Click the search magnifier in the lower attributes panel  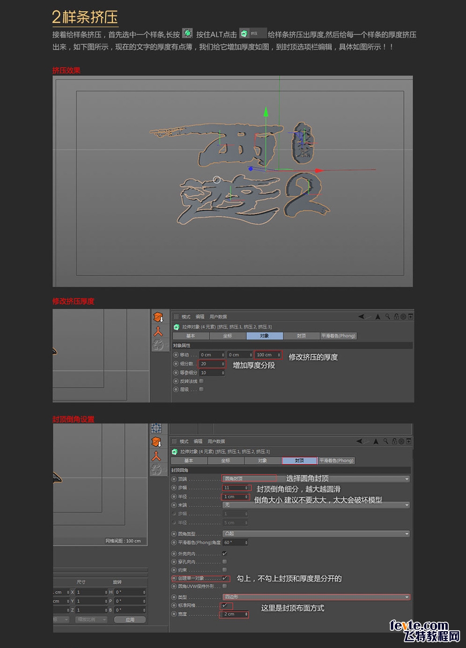click(385, 441)
